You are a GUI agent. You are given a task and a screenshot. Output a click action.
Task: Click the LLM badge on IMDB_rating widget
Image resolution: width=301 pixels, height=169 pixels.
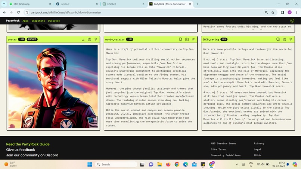coord(224,39)
